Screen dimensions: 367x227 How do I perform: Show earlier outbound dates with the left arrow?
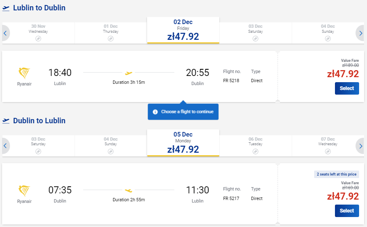[x=5, y=33]
